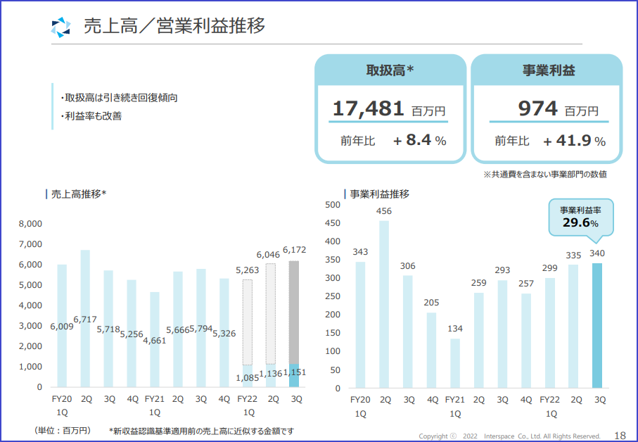The height and width of the screenshot is (442, 638).
Task: Click the 5,326 sales data label
Action: click(x=224, y=334)
